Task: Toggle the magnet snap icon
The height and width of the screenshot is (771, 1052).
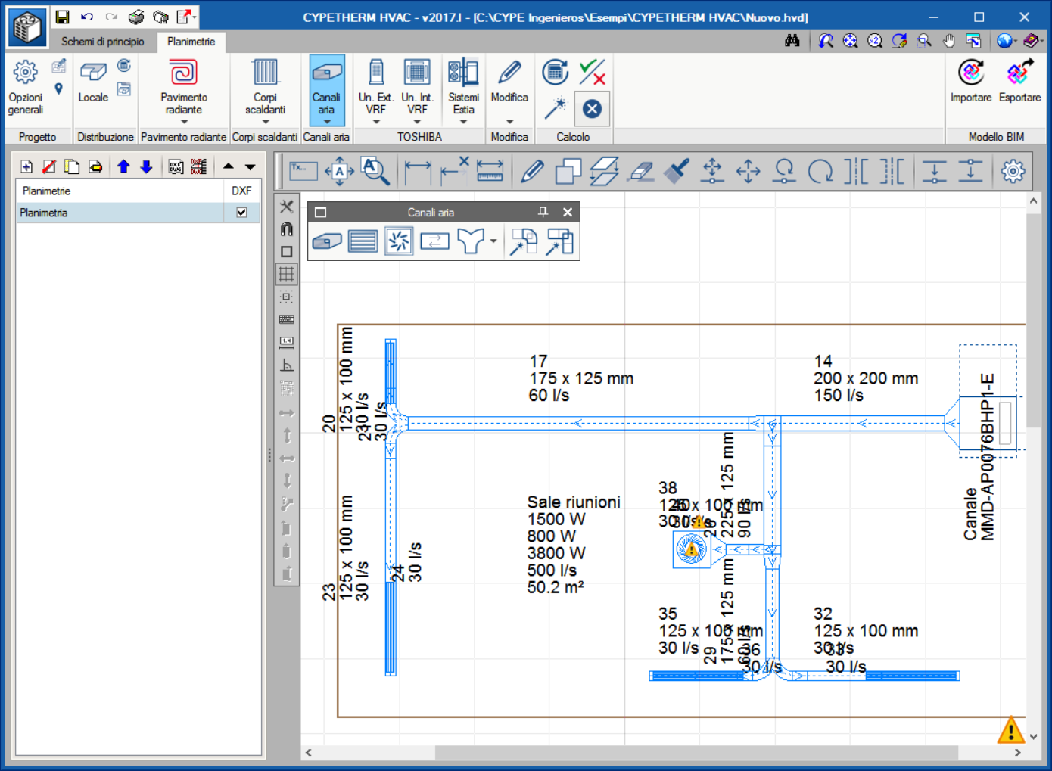Action: click(x=286, y=229)
